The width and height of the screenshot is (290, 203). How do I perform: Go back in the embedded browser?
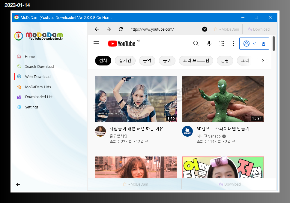(x=97, y=29)
